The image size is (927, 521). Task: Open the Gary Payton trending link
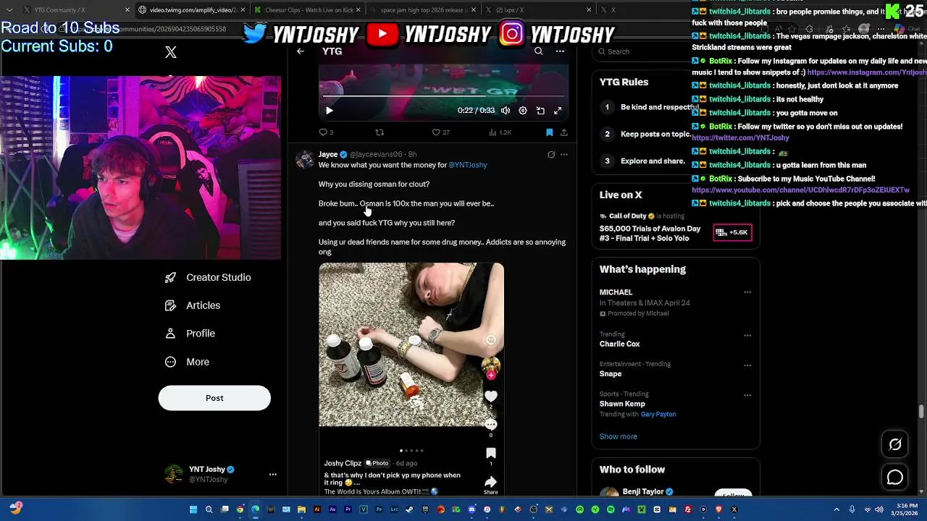(658, 415)
